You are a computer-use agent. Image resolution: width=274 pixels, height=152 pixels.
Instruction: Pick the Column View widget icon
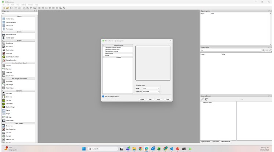tap(4, 76)
